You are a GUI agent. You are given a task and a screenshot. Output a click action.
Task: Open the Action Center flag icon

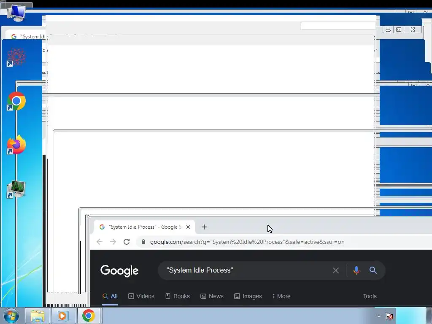click(x=389, y=316)
